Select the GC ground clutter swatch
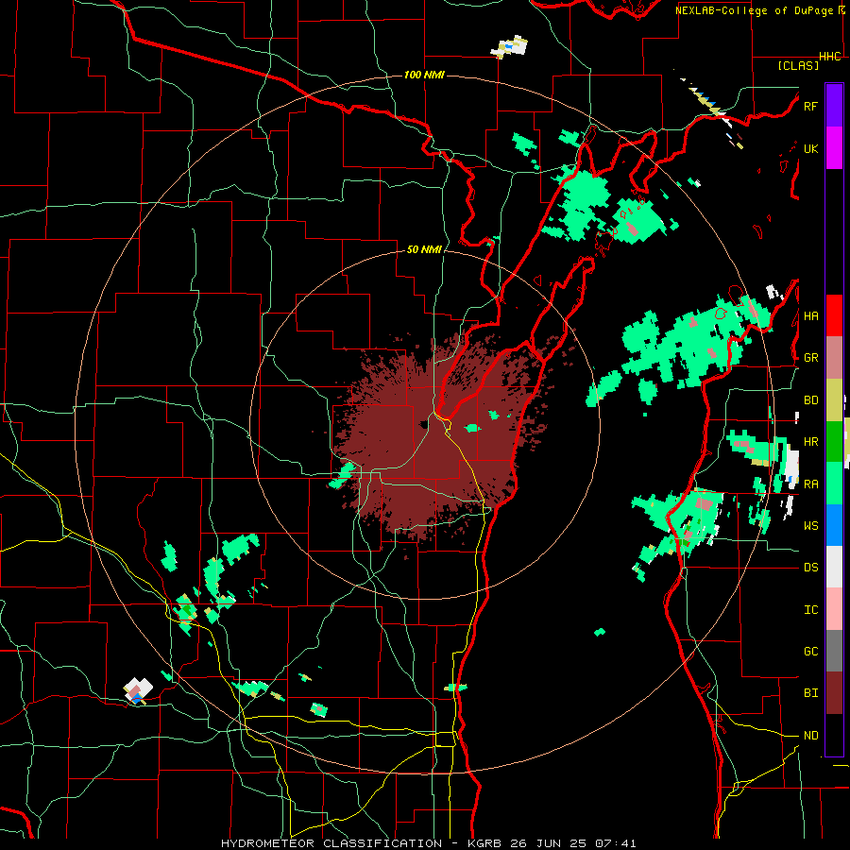This screenshot has height=850, width=850. (x=834, y=651)
